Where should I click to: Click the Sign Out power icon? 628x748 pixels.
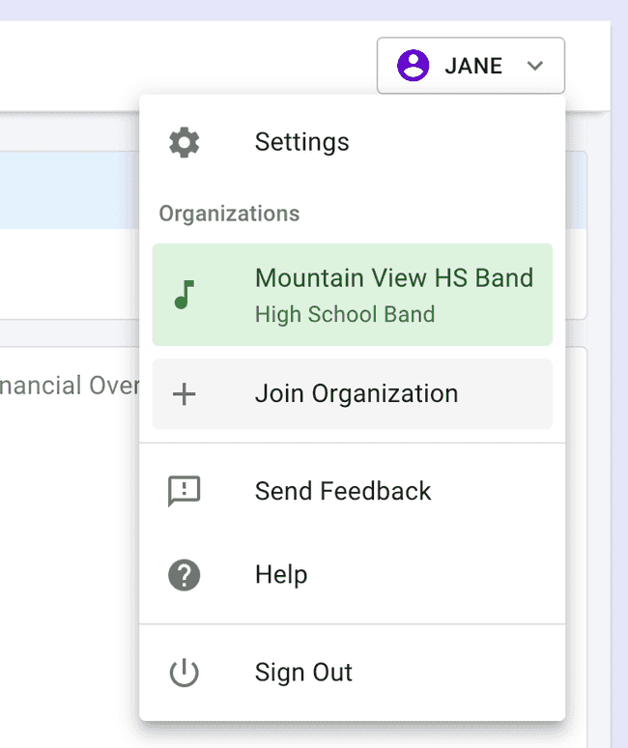point(184,673)
